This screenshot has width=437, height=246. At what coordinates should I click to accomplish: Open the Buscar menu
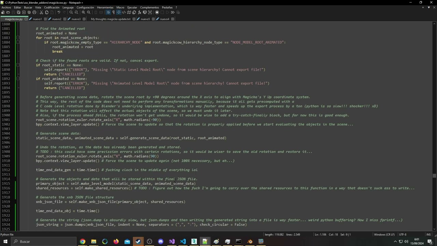pos(28,7)
